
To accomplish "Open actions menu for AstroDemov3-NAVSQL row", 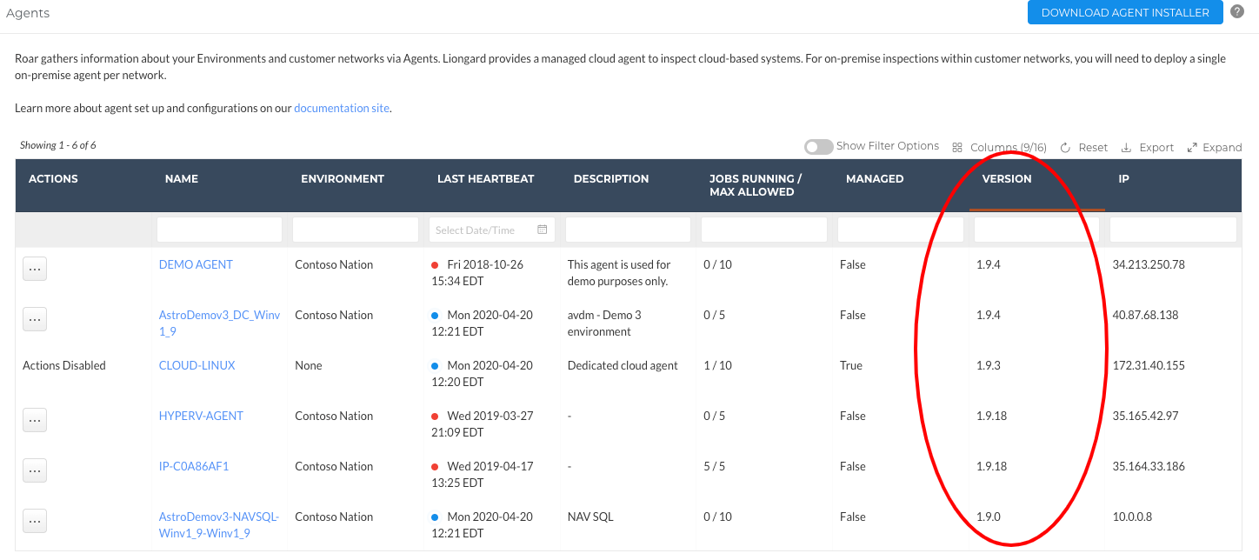I will point(35,521).
